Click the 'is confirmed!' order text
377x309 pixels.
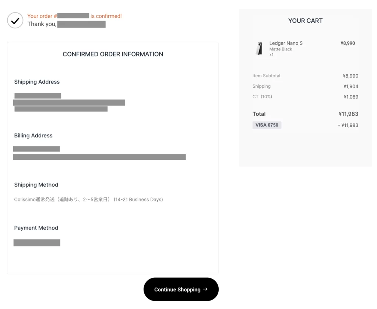point(106,16)
